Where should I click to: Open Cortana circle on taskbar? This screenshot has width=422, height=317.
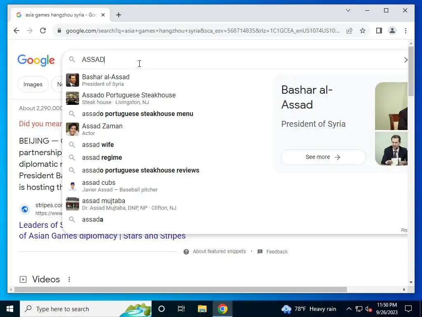[x=162, y=309]
